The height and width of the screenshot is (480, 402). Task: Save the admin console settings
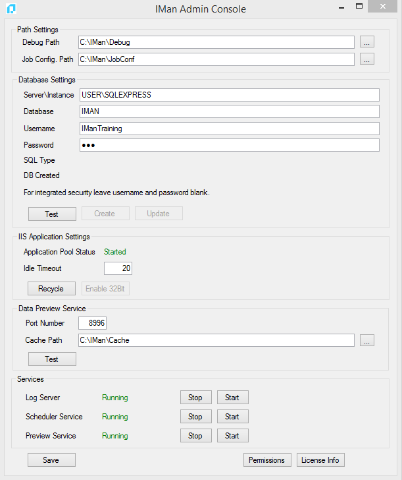51,460
